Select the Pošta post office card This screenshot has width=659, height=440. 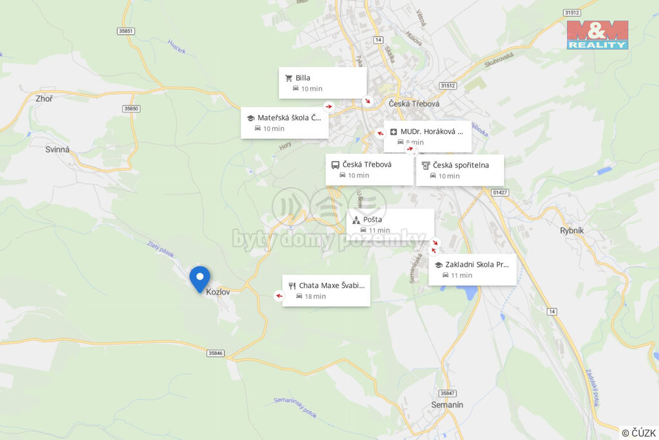click(x=391, y=224)
